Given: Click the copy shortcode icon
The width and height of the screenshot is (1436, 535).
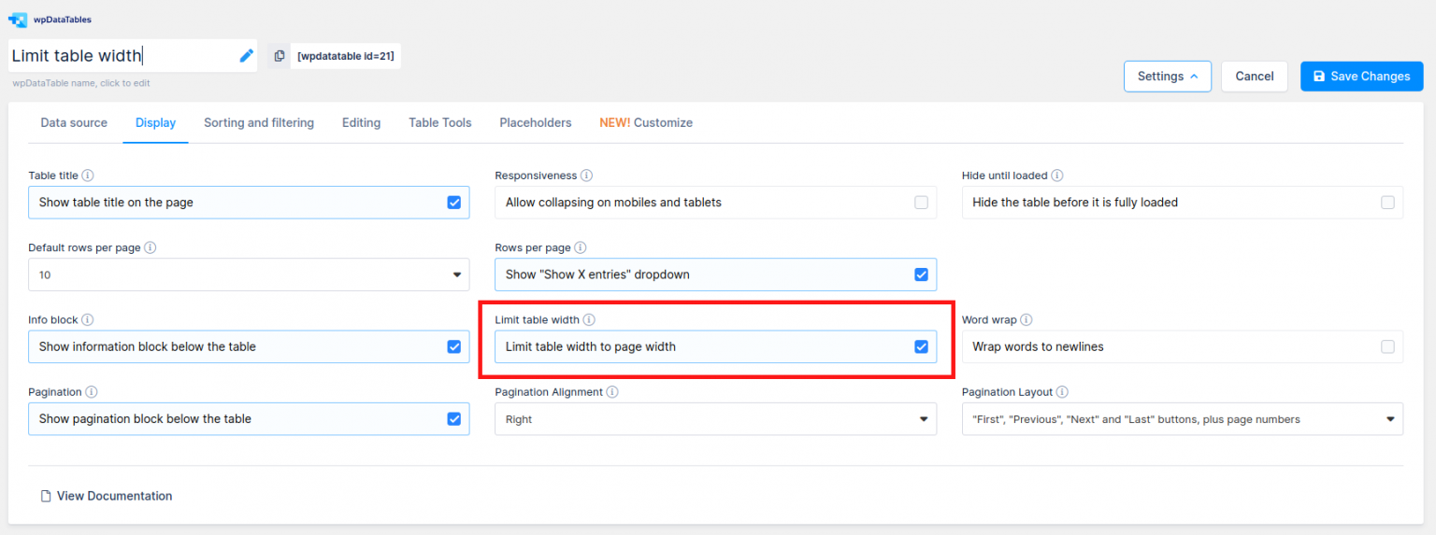Looking at the screenshot, I should (x=280, y=56).
